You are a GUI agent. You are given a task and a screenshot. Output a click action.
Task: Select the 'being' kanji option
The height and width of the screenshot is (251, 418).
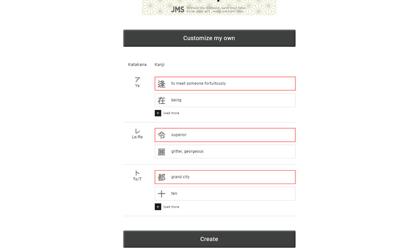pos(225,100)
